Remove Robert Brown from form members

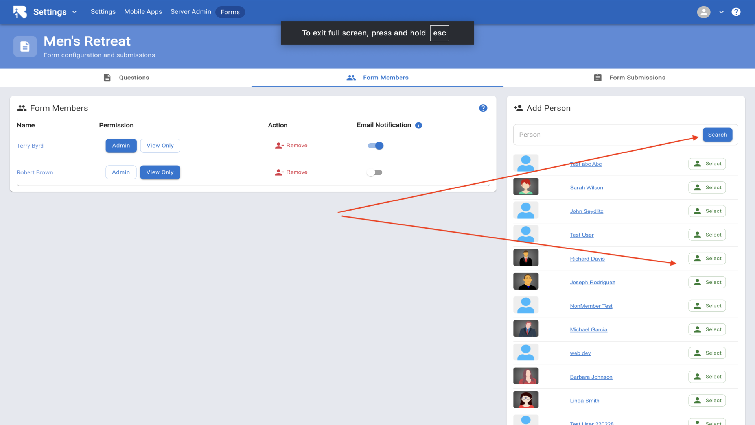291,172
